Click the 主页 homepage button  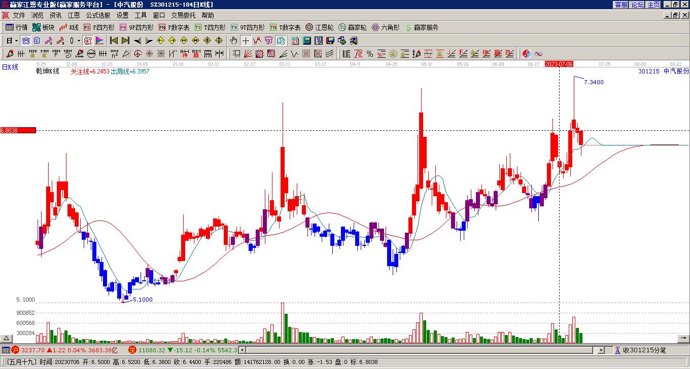[653, 5]
